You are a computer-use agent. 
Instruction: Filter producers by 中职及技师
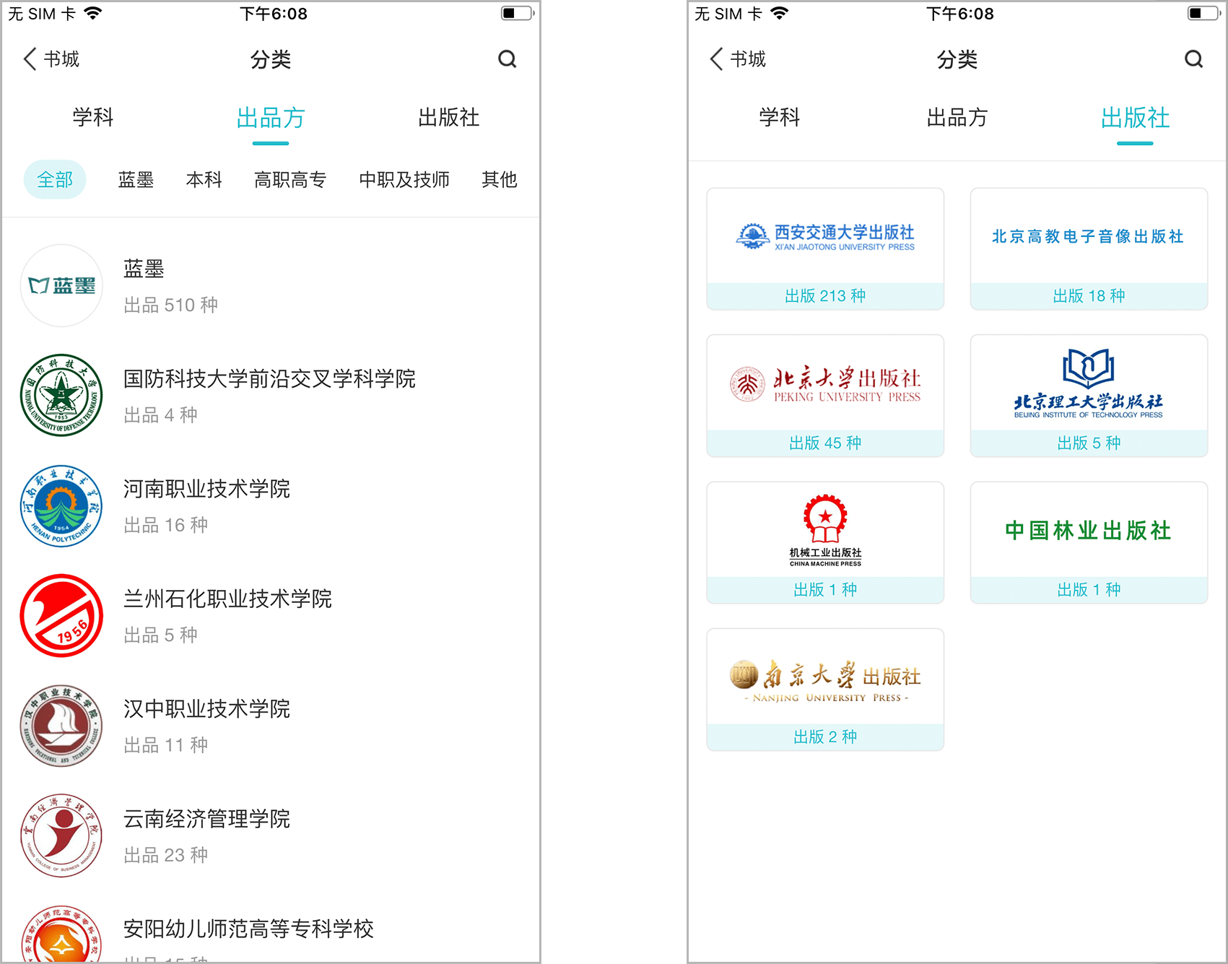(404, 179)
